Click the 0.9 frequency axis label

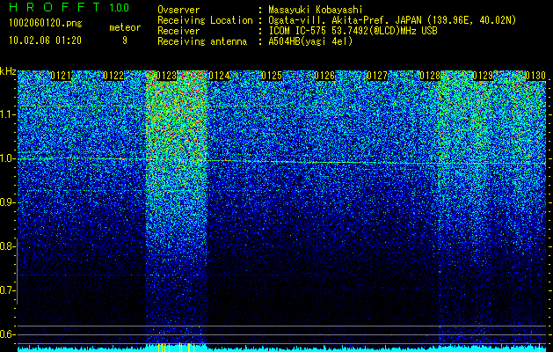[x=7, y=202]
